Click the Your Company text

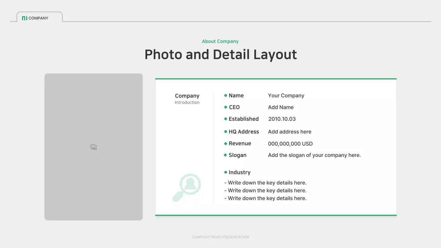[286, 95]
